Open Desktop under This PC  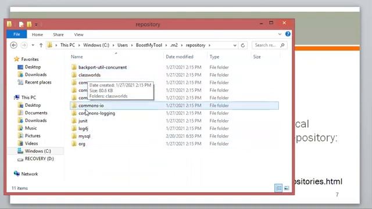coord(33,105)
